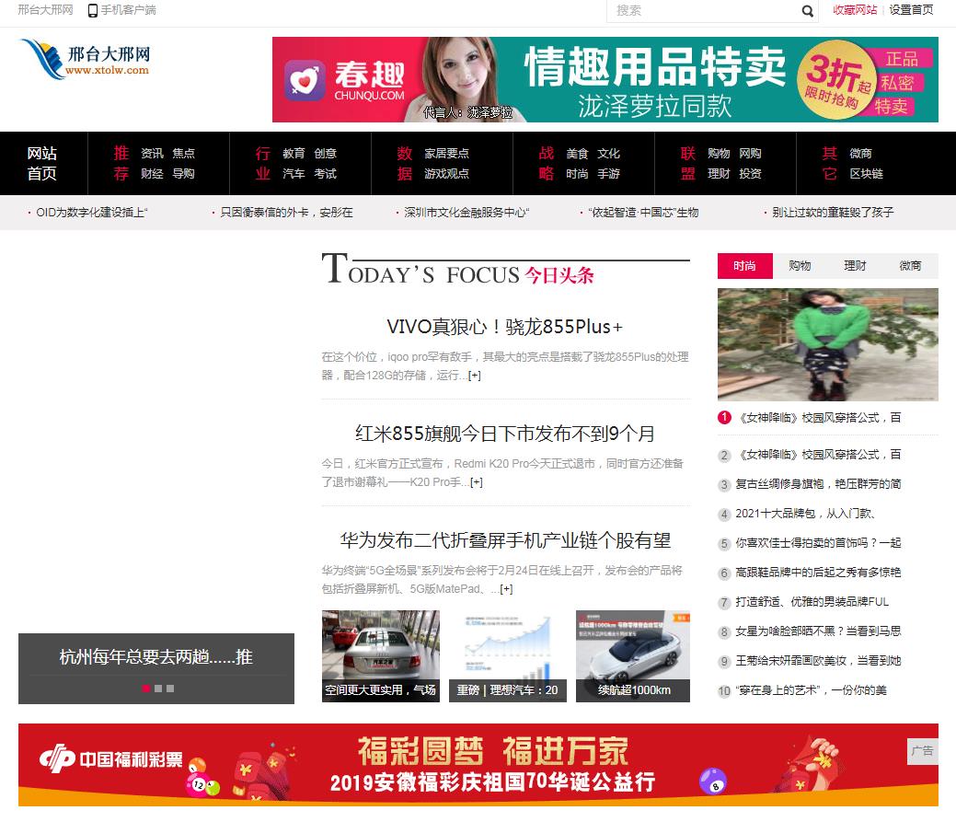Click 收藏网站 link

855,10
